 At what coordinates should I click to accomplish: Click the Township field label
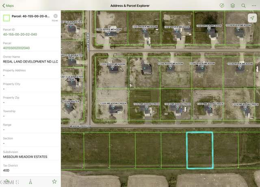point(9,111)
